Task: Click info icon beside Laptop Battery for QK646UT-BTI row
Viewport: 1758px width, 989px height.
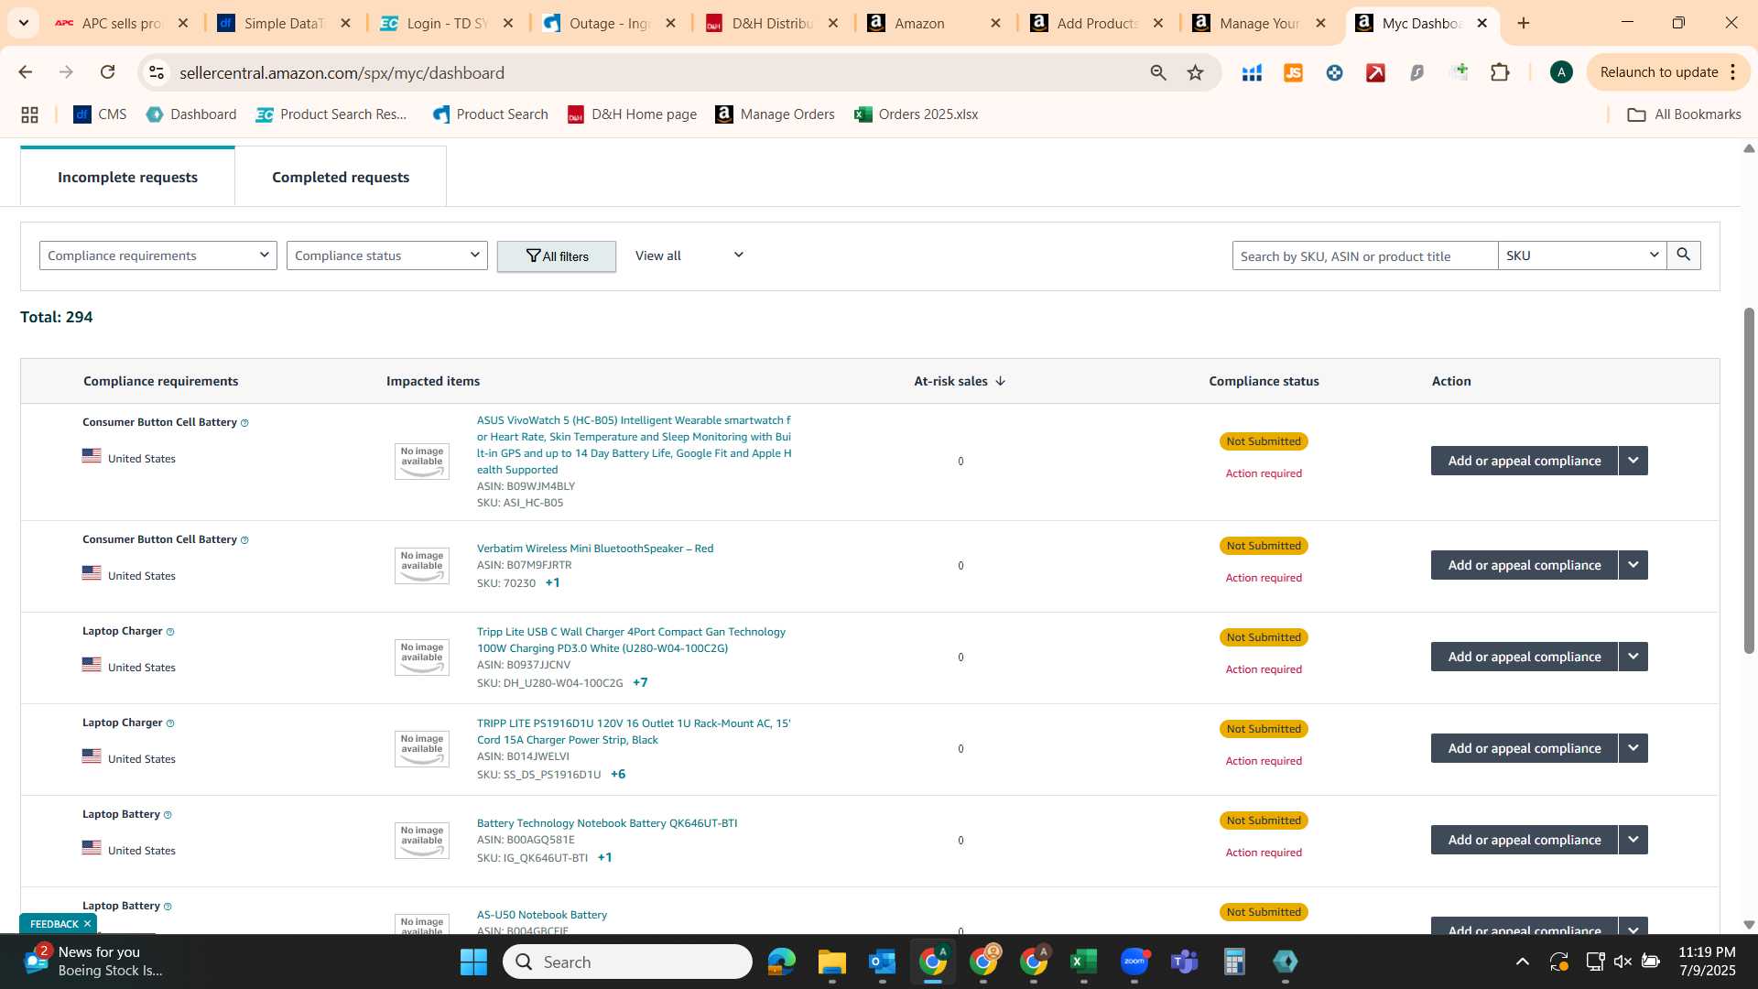Action: (168, 815)
